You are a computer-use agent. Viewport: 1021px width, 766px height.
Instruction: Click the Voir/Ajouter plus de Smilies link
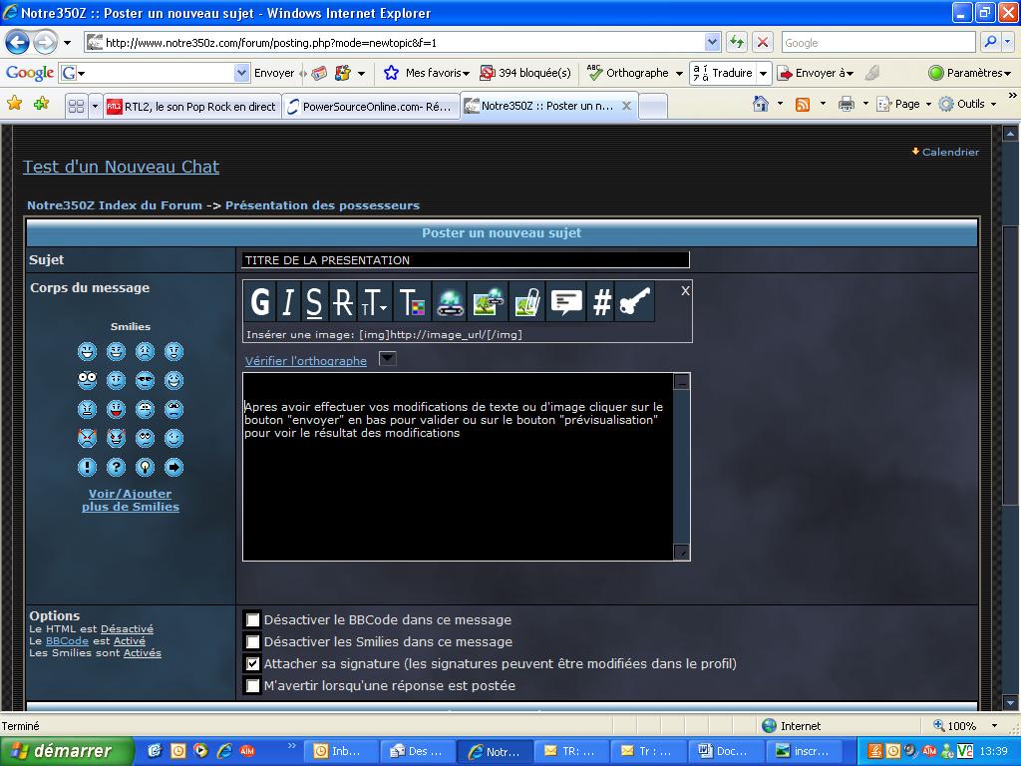[x=131, y=500]
